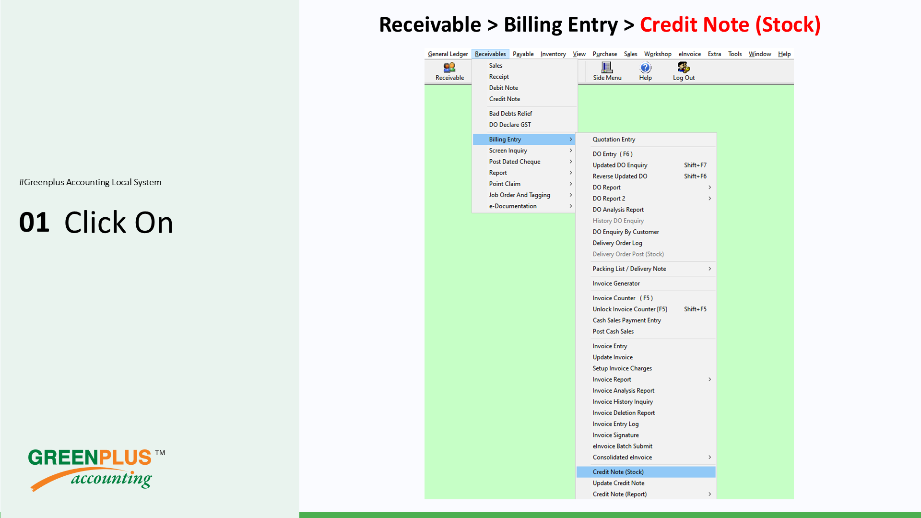Click the Receivable toolbar icon
This screenshot has width=921, height=518.
point(449,71)
